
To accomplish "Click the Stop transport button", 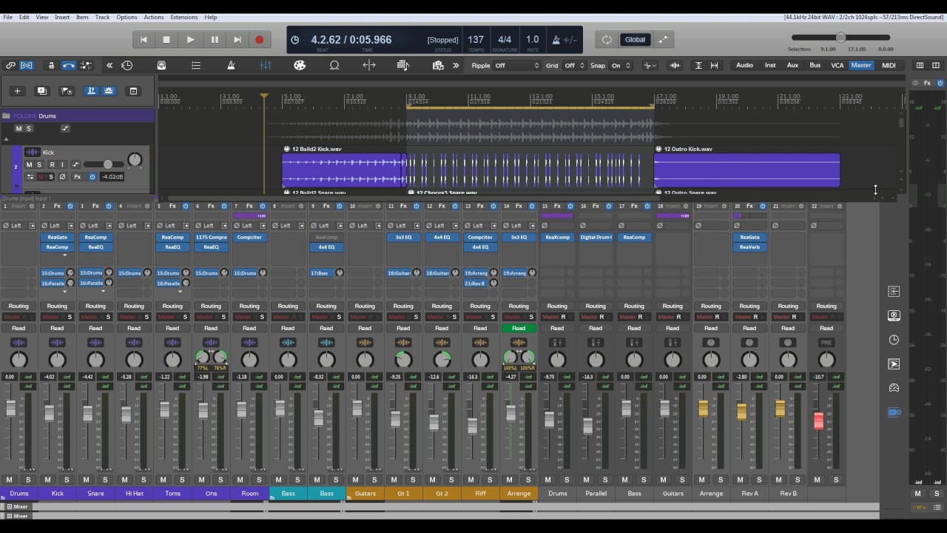I will [x=166, y=40].
